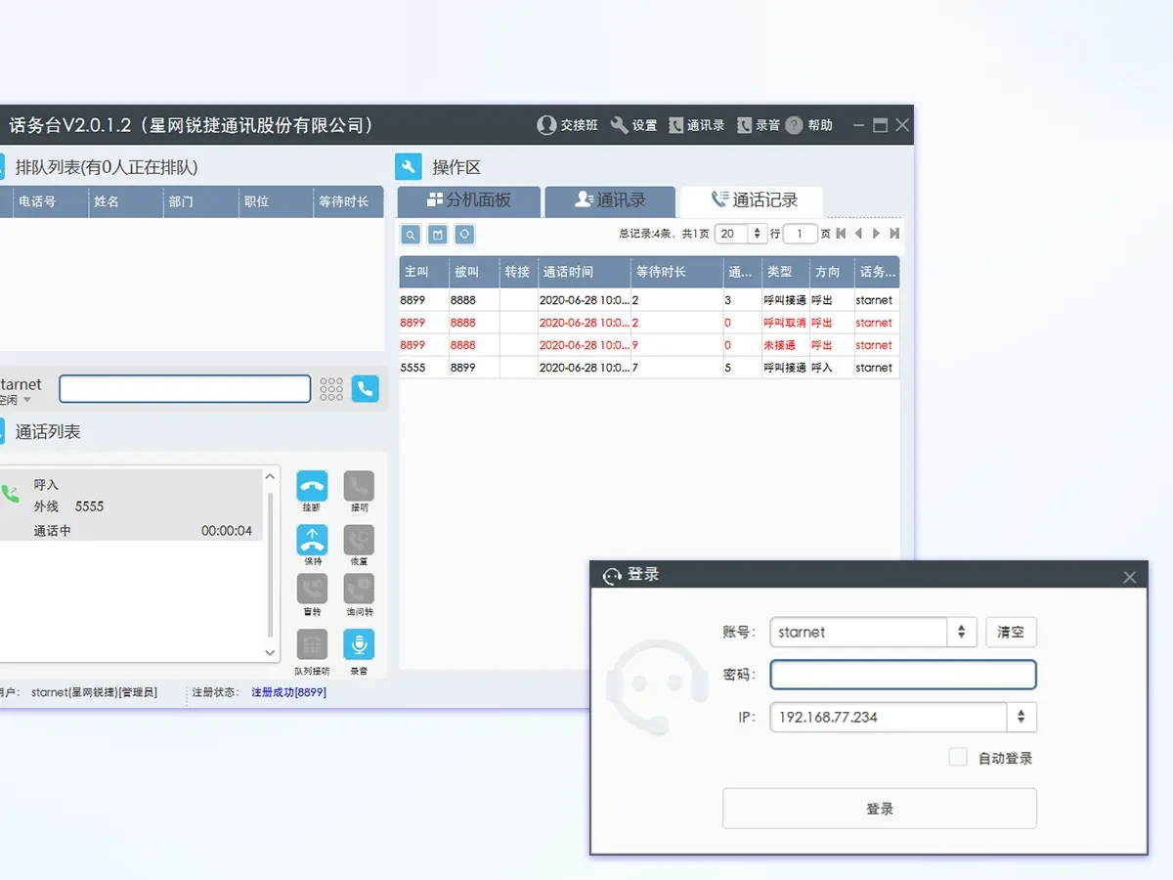Click the 清空 clear button
The width and height of the screenshot is (1173, 880).
click(x=1011, y=632)
